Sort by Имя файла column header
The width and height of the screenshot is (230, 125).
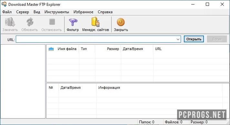67,49
